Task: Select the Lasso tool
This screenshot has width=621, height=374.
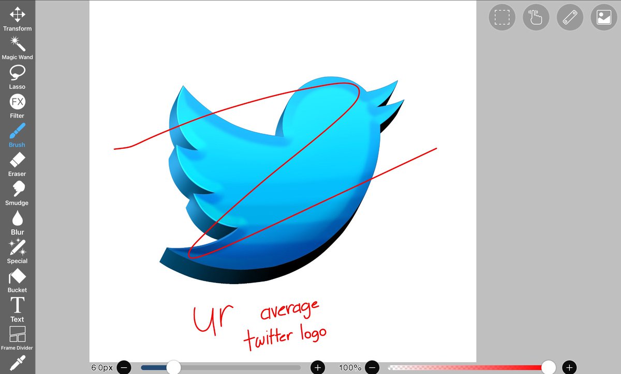Action: (18, 77)
